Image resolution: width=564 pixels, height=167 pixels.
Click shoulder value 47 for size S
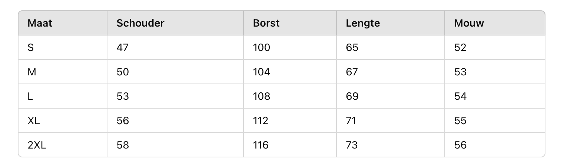tap(122, 48)
